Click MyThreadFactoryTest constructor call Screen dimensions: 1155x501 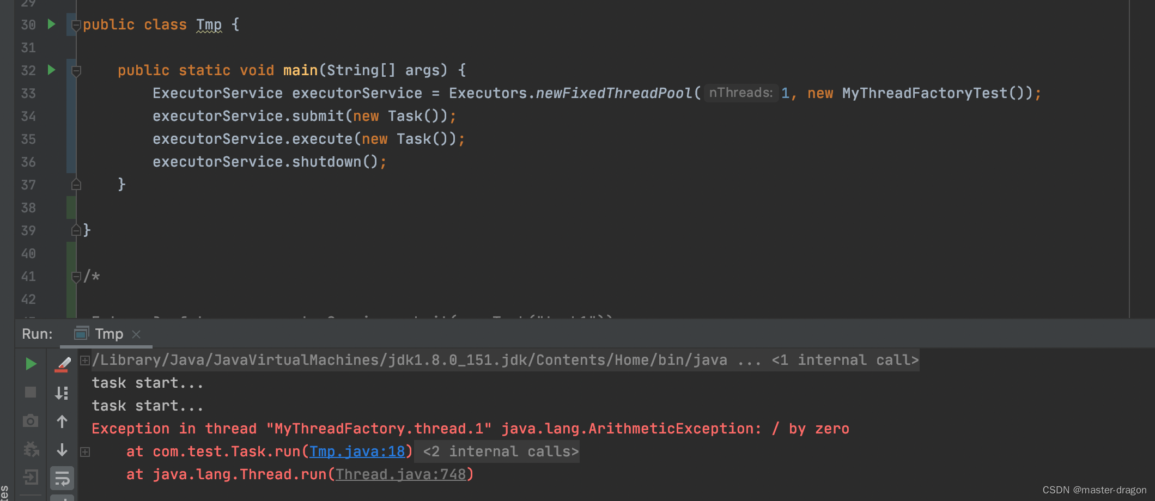(925, 93)
